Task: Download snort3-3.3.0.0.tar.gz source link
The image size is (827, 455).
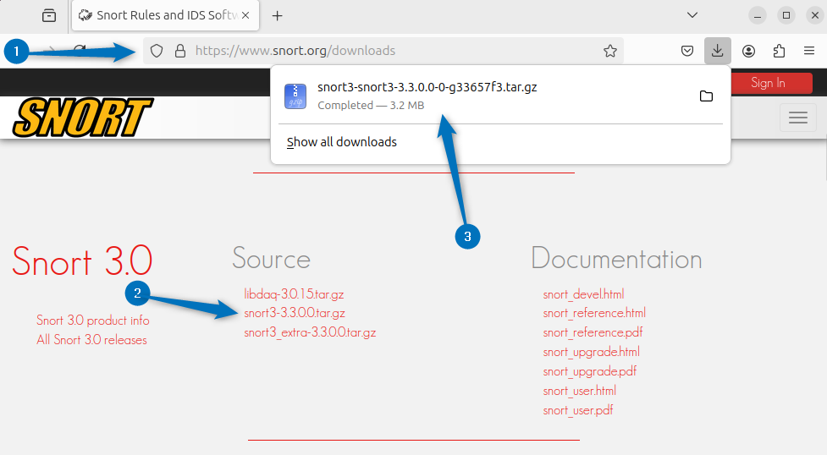Action: pyautogui.click(x=295, y=313)
